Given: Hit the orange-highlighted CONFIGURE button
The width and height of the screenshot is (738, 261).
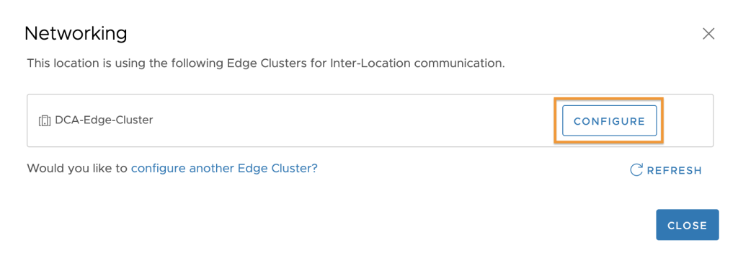Looking at the screenshot, I should point(609,121).
